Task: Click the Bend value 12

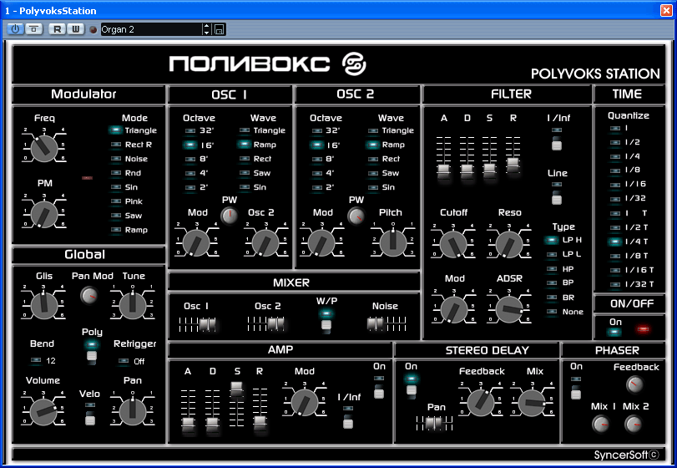Action: (x=51, y=360)
